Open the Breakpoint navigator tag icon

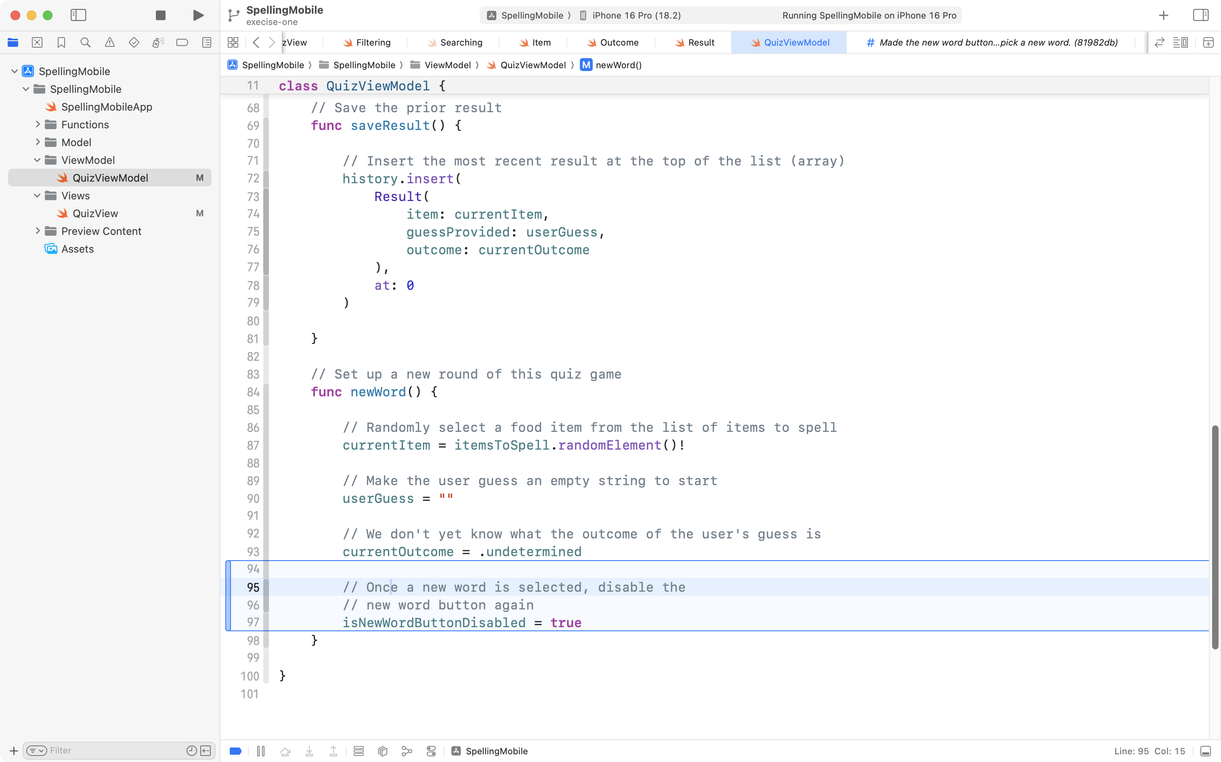click(x=182, y=42)
